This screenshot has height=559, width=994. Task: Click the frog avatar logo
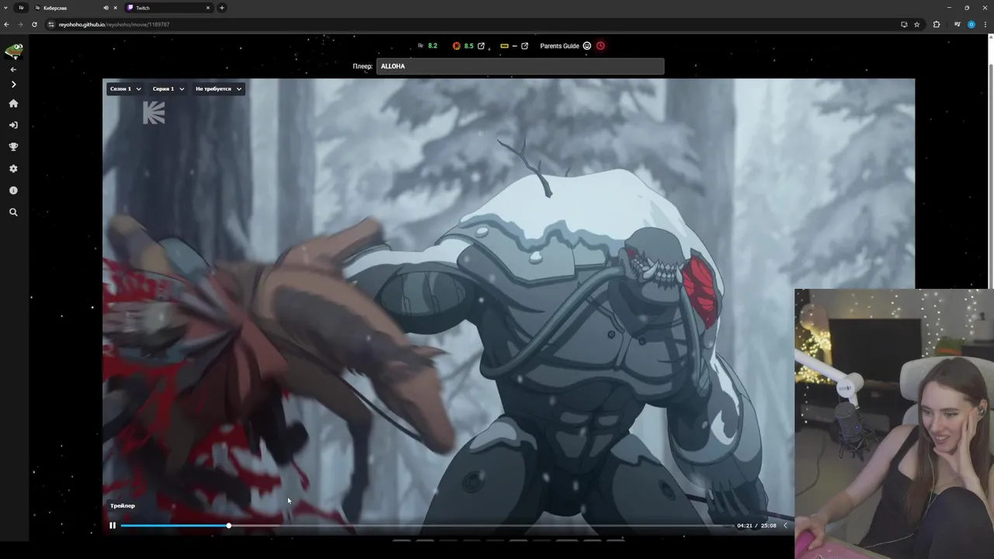pos(14,51)
